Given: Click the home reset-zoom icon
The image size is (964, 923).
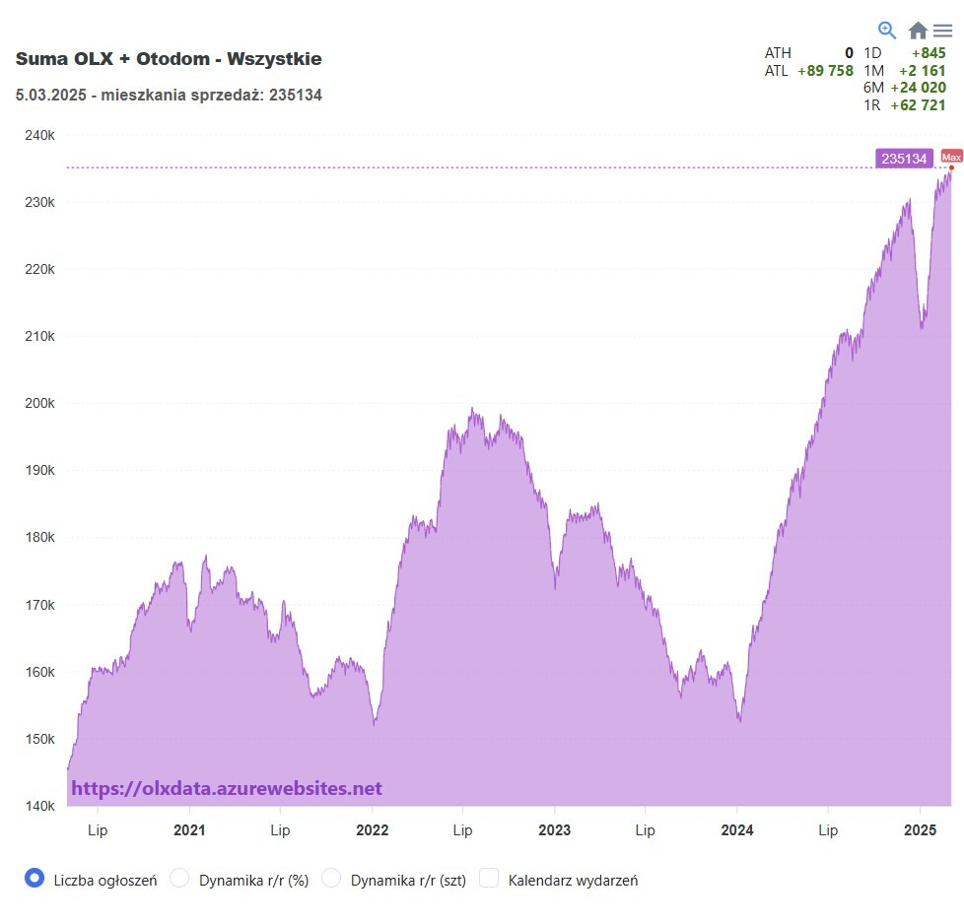Looking at the screenshot, I should click(x=918, y=31).
